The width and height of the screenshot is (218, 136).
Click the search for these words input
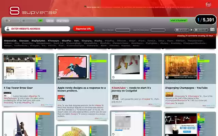[x=158, y=30]
